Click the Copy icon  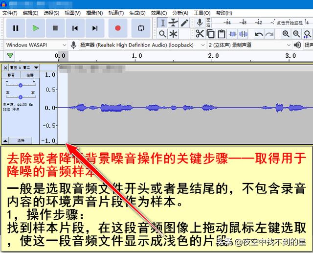[x=211, y=34]
